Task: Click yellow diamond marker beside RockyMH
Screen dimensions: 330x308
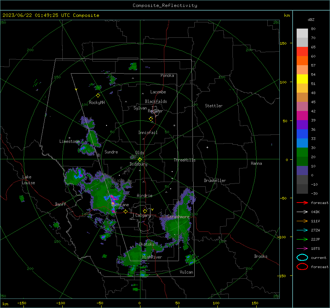Action: tap(98, 96)
